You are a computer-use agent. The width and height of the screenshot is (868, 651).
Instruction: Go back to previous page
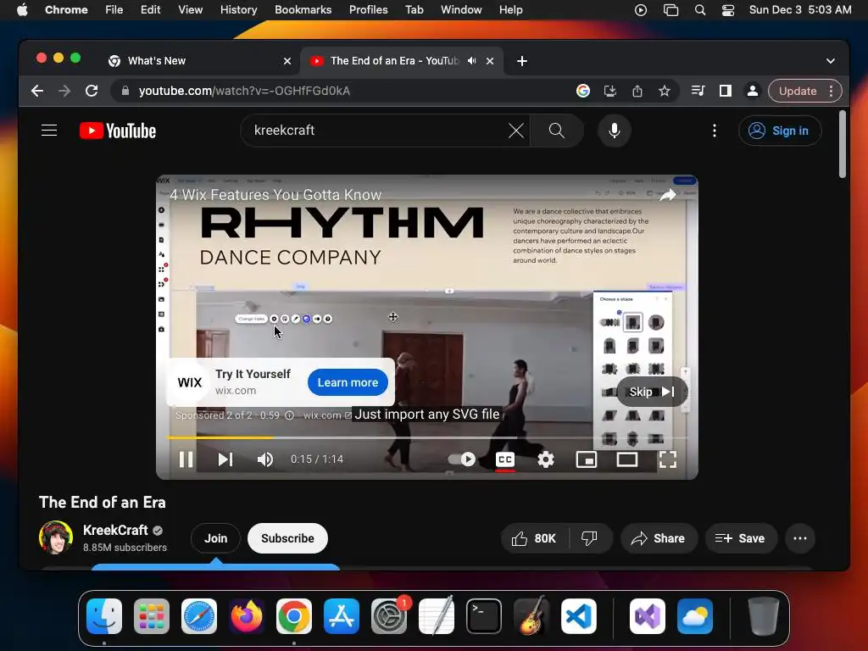coord(37,91)
